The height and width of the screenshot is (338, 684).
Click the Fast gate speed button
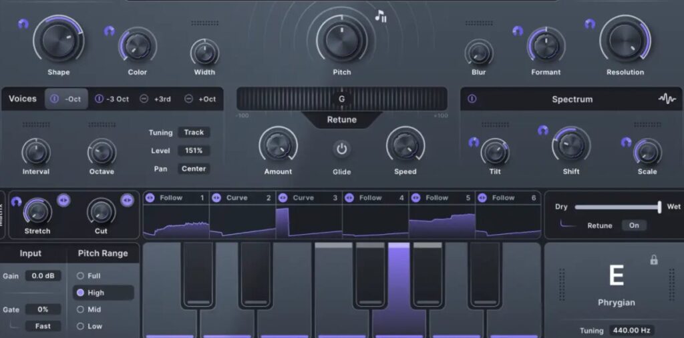point(43,326)
